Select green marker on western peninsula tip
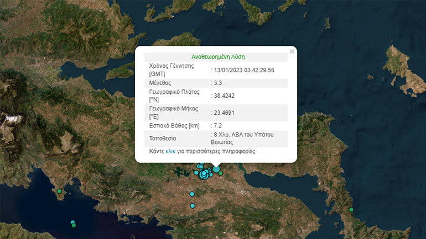This screenshot has height=239, width=426. pyautogui.click(x=59, y=192)
